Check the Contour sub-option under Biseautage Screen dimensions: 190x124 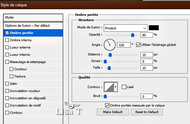[11, 69]
